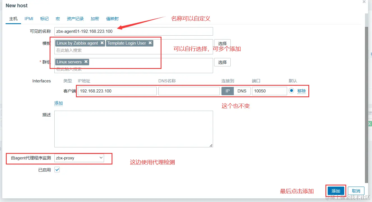Click the dialog's vertical scrollbar

click(366, 104)
